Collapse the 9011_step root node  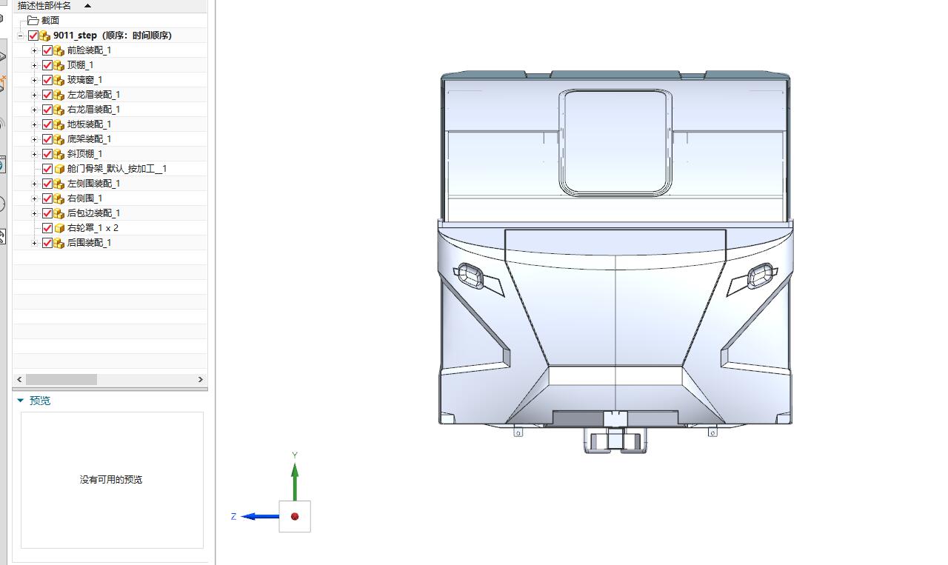coord(20,36)
